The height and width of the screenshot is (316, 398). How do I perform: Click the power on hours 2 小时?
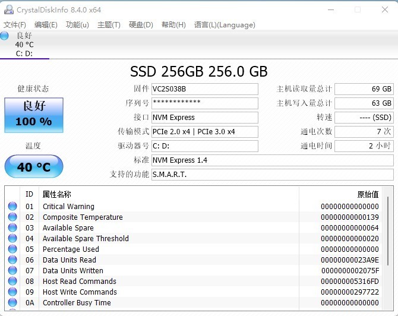364,146
